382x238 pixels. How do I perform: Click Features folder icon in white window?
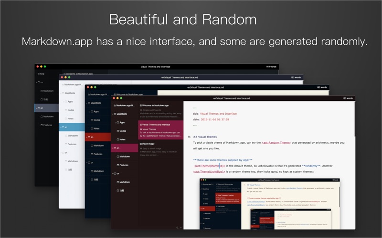pos(66,144)
